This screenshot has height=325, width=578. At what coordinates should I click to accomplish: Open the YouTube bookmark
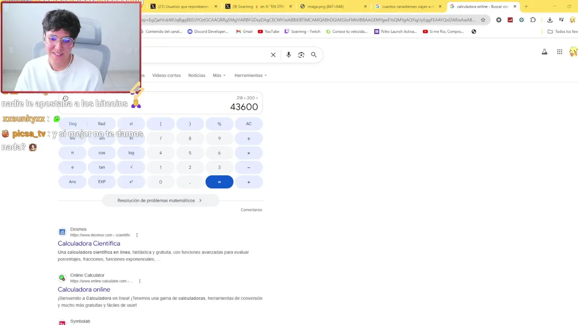pos(268,32)
